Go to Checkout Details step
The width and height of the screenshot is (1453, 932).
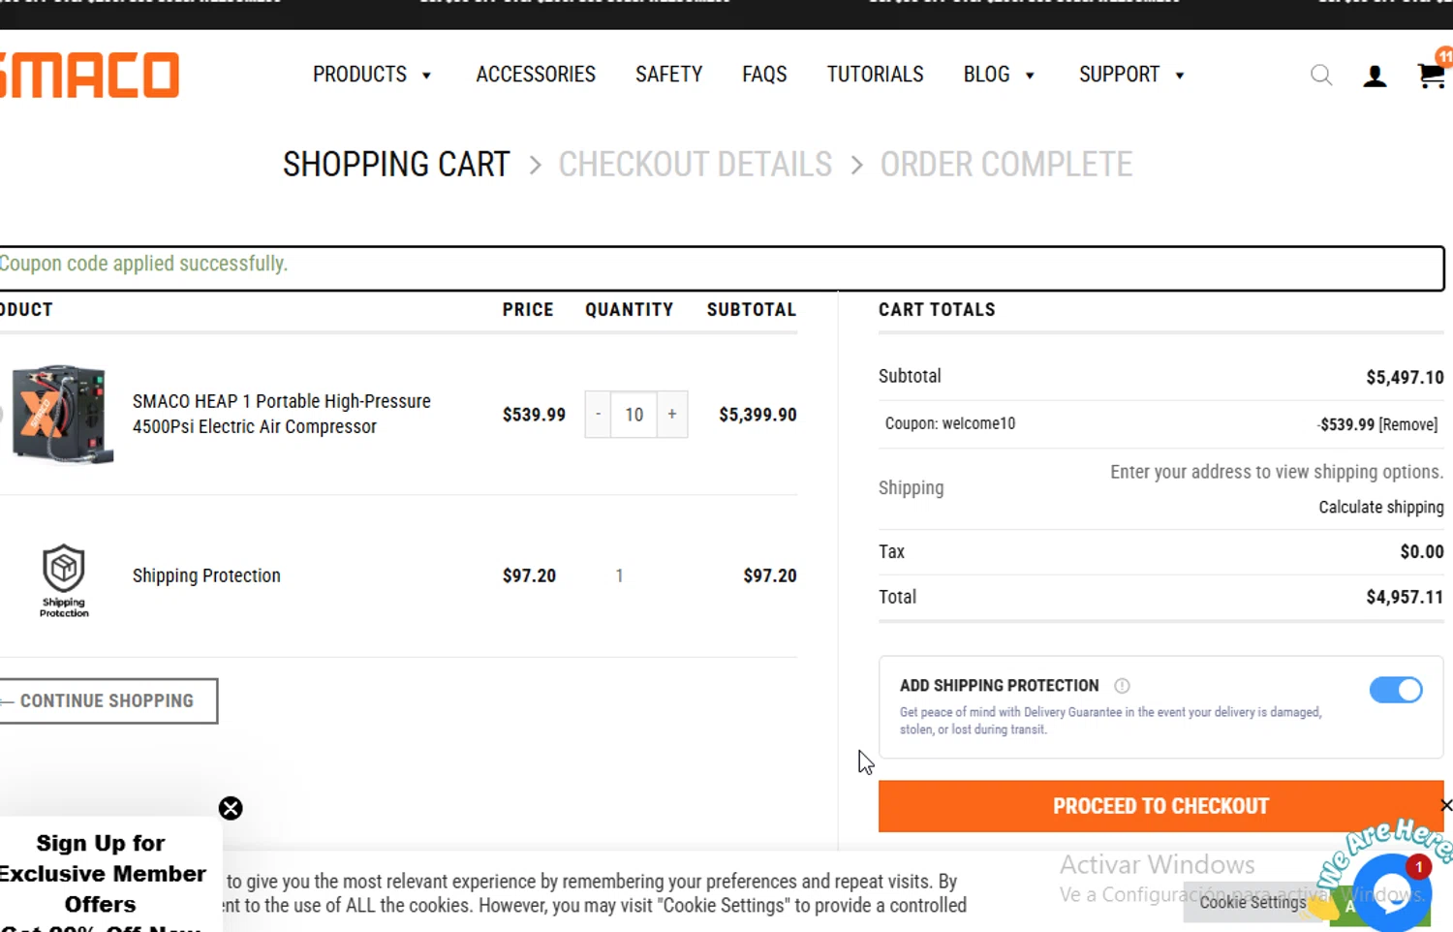695,165
